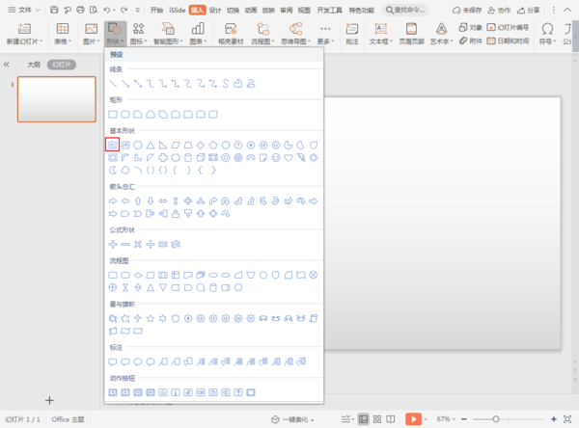Pick the oval shape under 基本形状
Screen dimensions: 579x428
[x=138, y=144]
